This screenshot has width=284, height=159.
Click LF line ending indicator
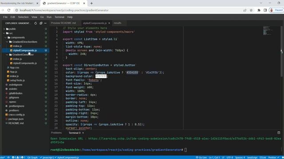click(x=223, y=158)
